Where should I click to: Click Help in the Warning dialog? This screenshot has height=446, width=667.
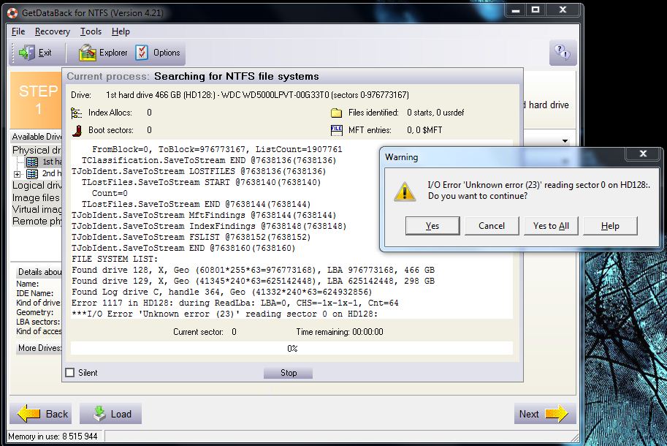[611, 226]
